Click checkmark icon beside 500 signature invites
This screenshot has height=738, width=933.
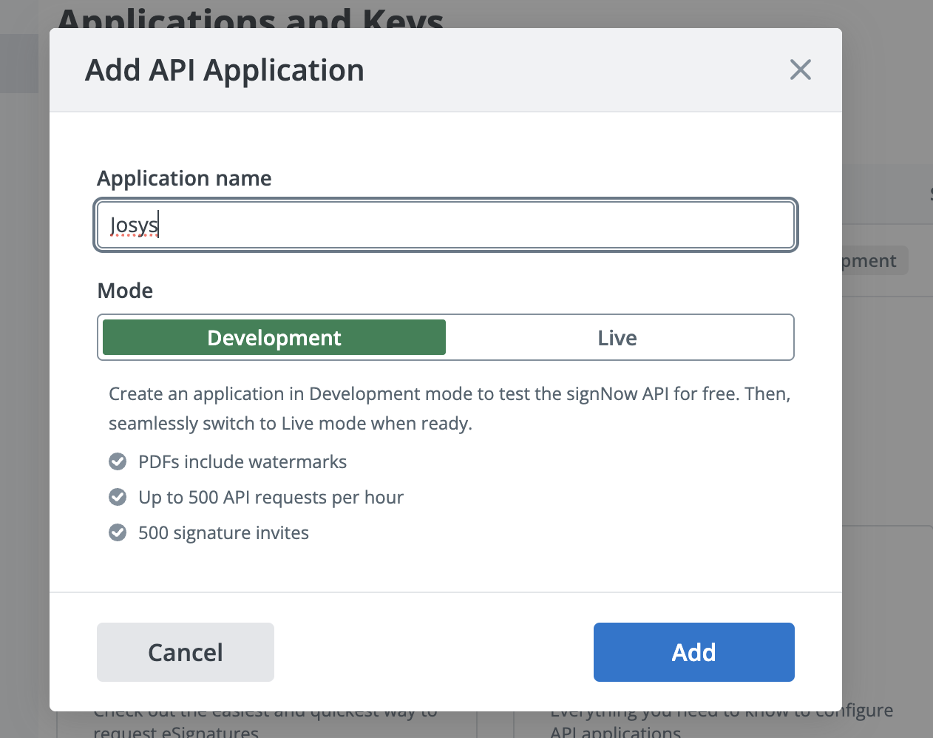pos(118,532)
